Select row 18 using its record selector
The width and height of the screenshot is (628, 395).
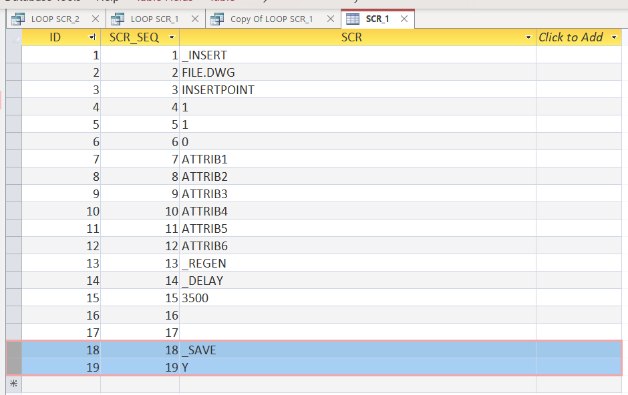coord(14,350)
